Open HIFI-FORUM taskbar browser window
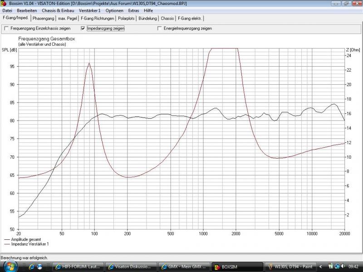 (78, 267)
